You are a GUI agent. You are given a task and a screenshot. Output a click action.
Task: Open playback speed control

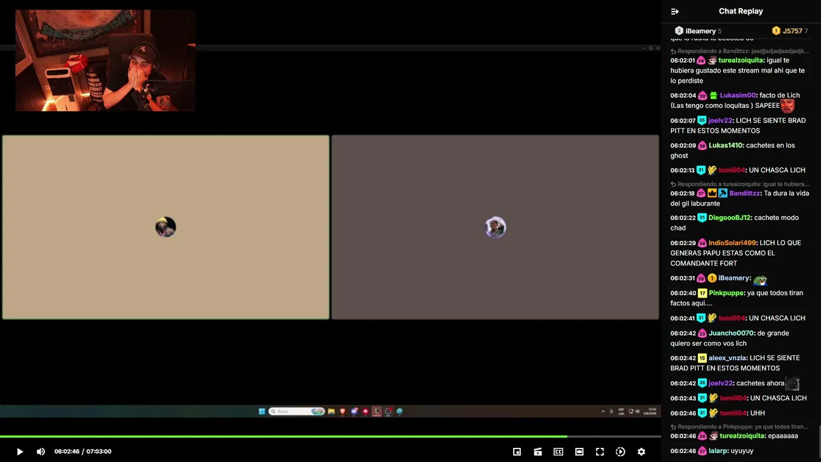click(620, 452)
